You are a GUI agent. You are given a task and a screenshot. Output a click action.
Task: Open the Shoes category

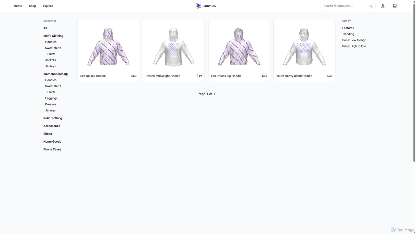(47, 134)
